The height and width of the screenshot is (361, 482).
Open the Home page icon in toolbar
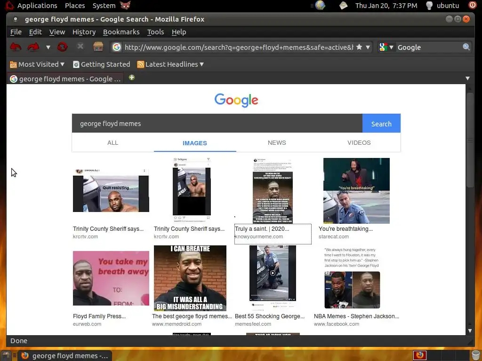[98, 47]
